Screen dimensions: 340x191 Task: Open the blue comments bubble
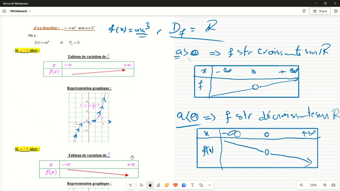pos(184,185)
